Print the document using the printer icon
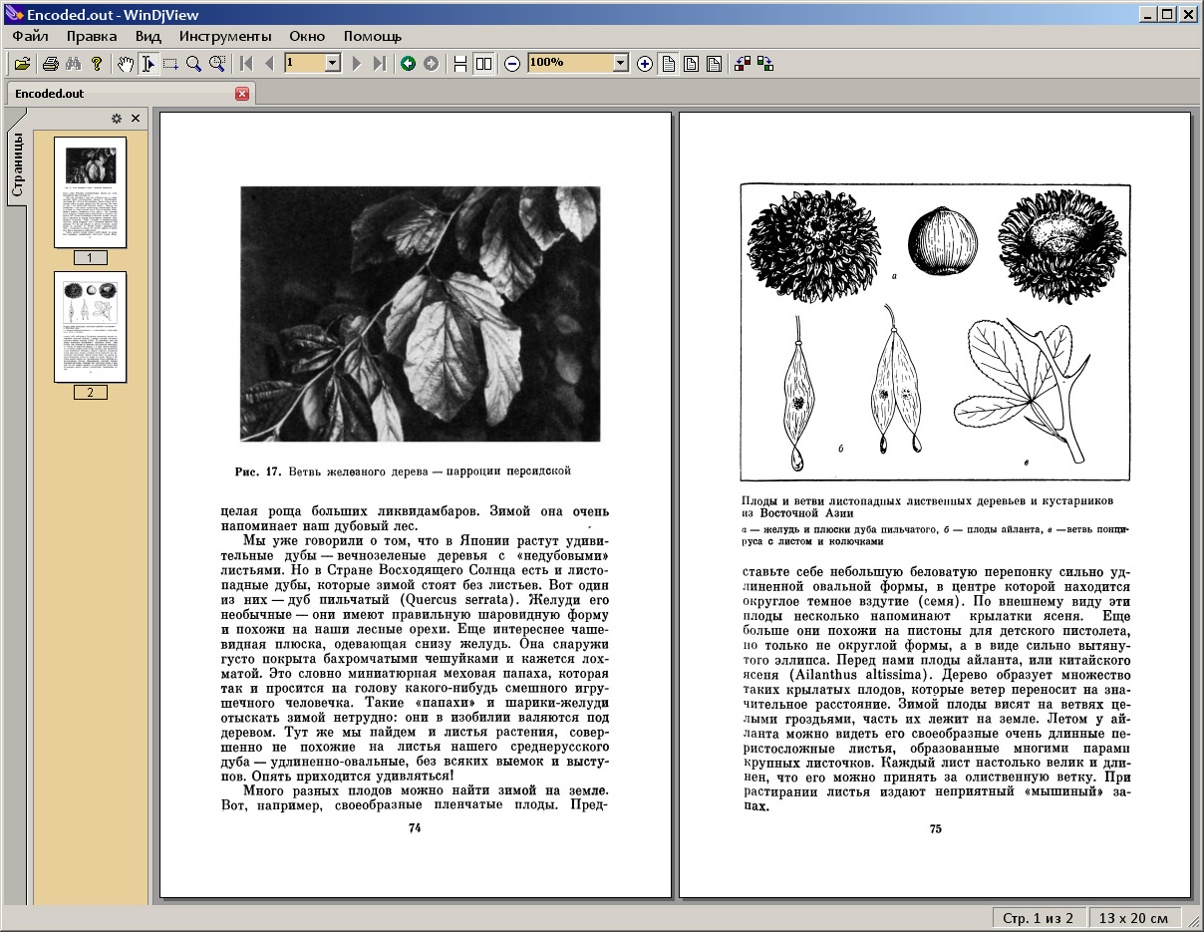Viewport: 1204px width, 932px height. [x=50, y=64]
